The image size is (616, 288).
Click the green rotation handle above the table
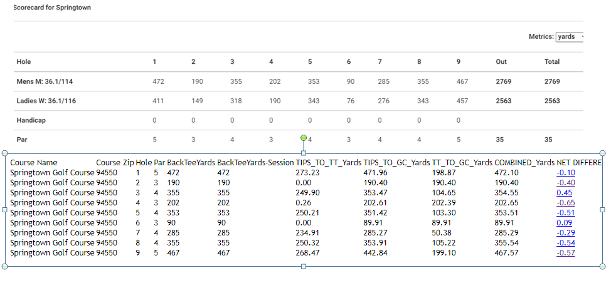tap(303, 138)
